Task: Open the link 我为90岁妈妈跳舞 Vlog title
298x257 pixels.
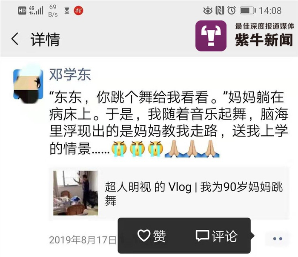Action: 194,193
